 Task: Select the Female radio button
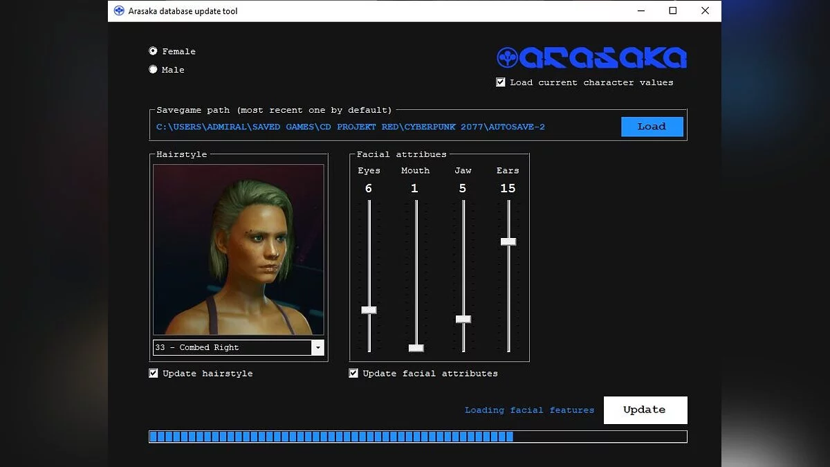(x=153, y=51)
